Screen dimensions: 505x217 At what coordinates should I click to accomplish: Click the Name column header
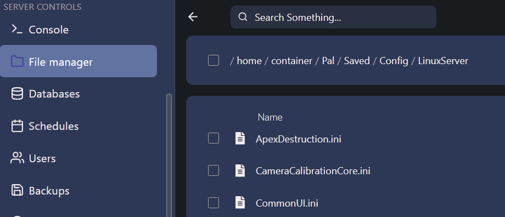point(270,117)
